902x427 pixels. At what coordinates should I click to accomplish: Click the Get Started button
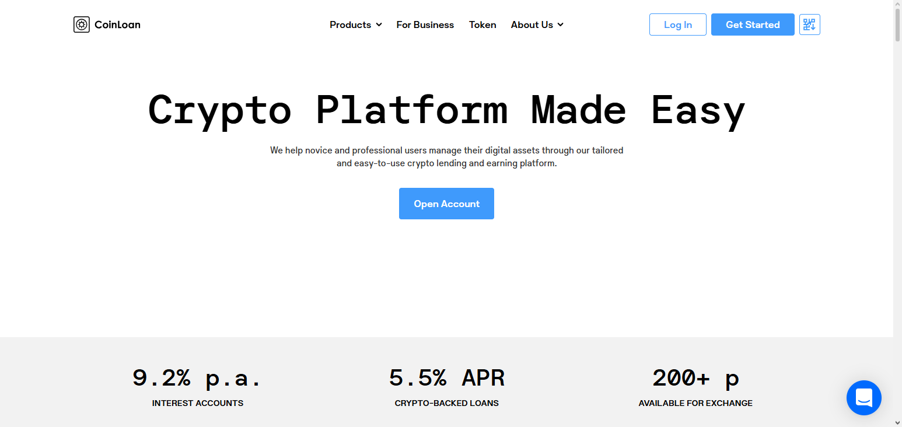click(x=753, y=24)
